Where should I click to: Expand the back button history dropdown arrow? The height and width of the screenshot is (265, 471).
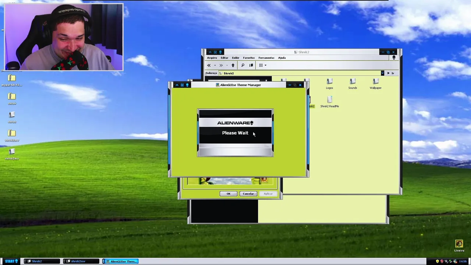coord(215,66)
